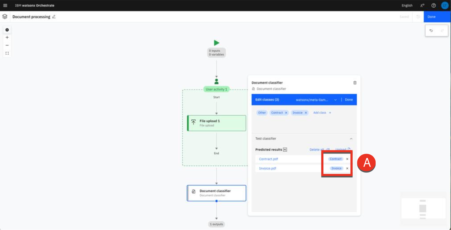Click Done in the Edit classes bar
The height and width of the screenshot is (230, 451).
click(349, 100)
